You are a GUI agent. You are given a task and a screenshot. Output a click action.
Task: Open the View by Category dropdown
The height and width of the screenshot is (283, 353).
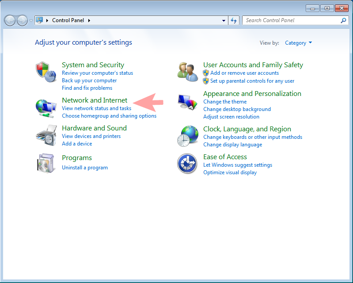[298, 43]
